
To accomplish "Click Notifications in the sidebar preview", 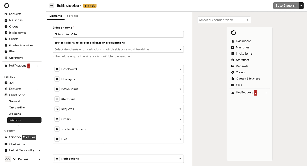I will 244,93.
